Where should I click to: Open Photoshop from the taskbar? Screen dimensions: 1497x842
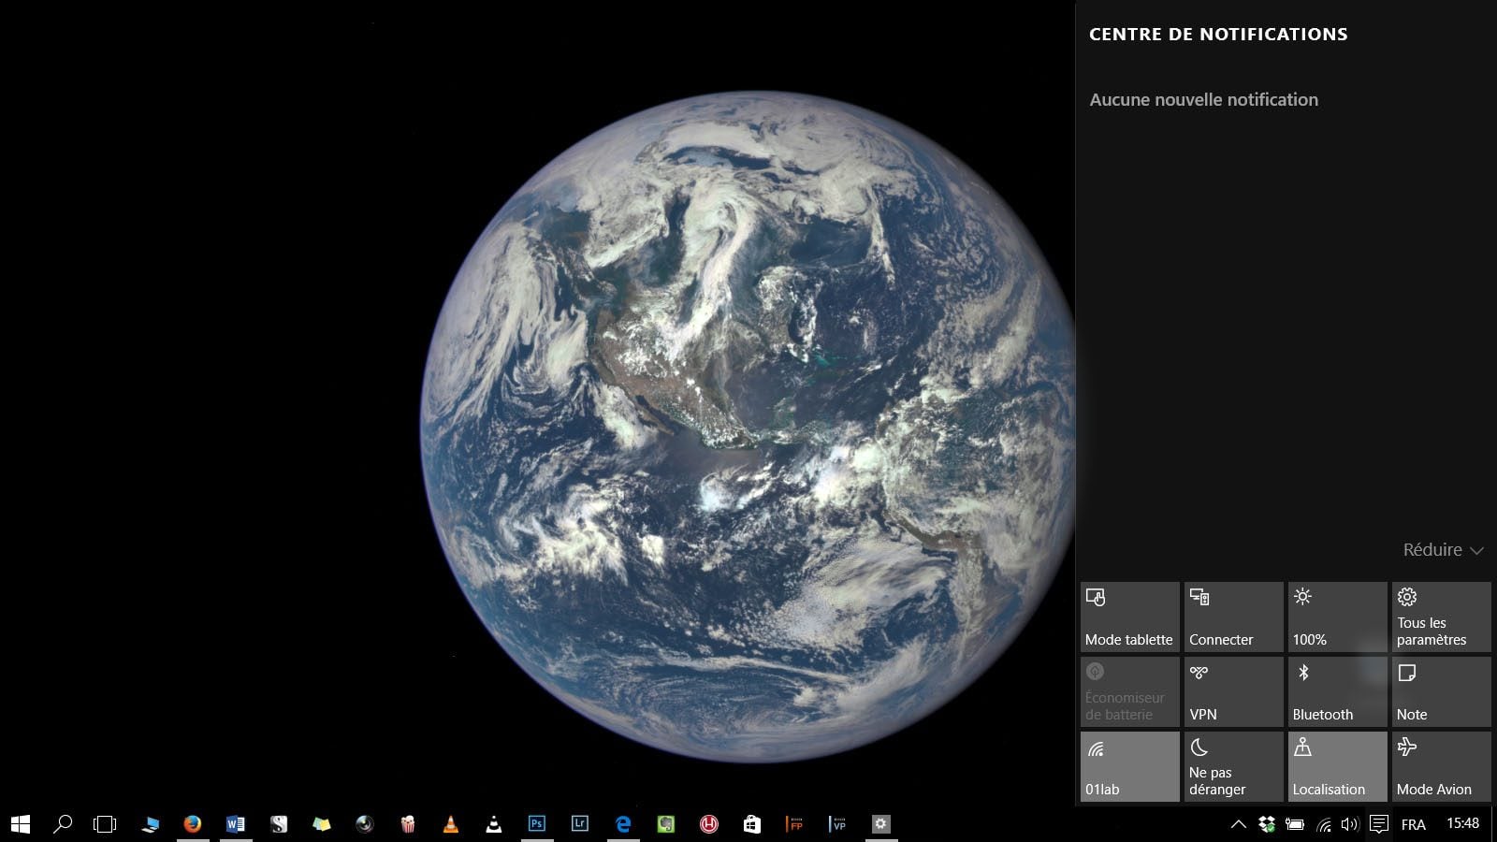(537, 824)
